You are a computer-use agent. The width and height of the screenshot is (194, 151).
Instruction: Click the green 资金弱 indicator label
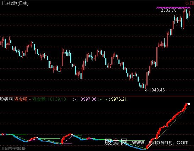pos(39,99)
